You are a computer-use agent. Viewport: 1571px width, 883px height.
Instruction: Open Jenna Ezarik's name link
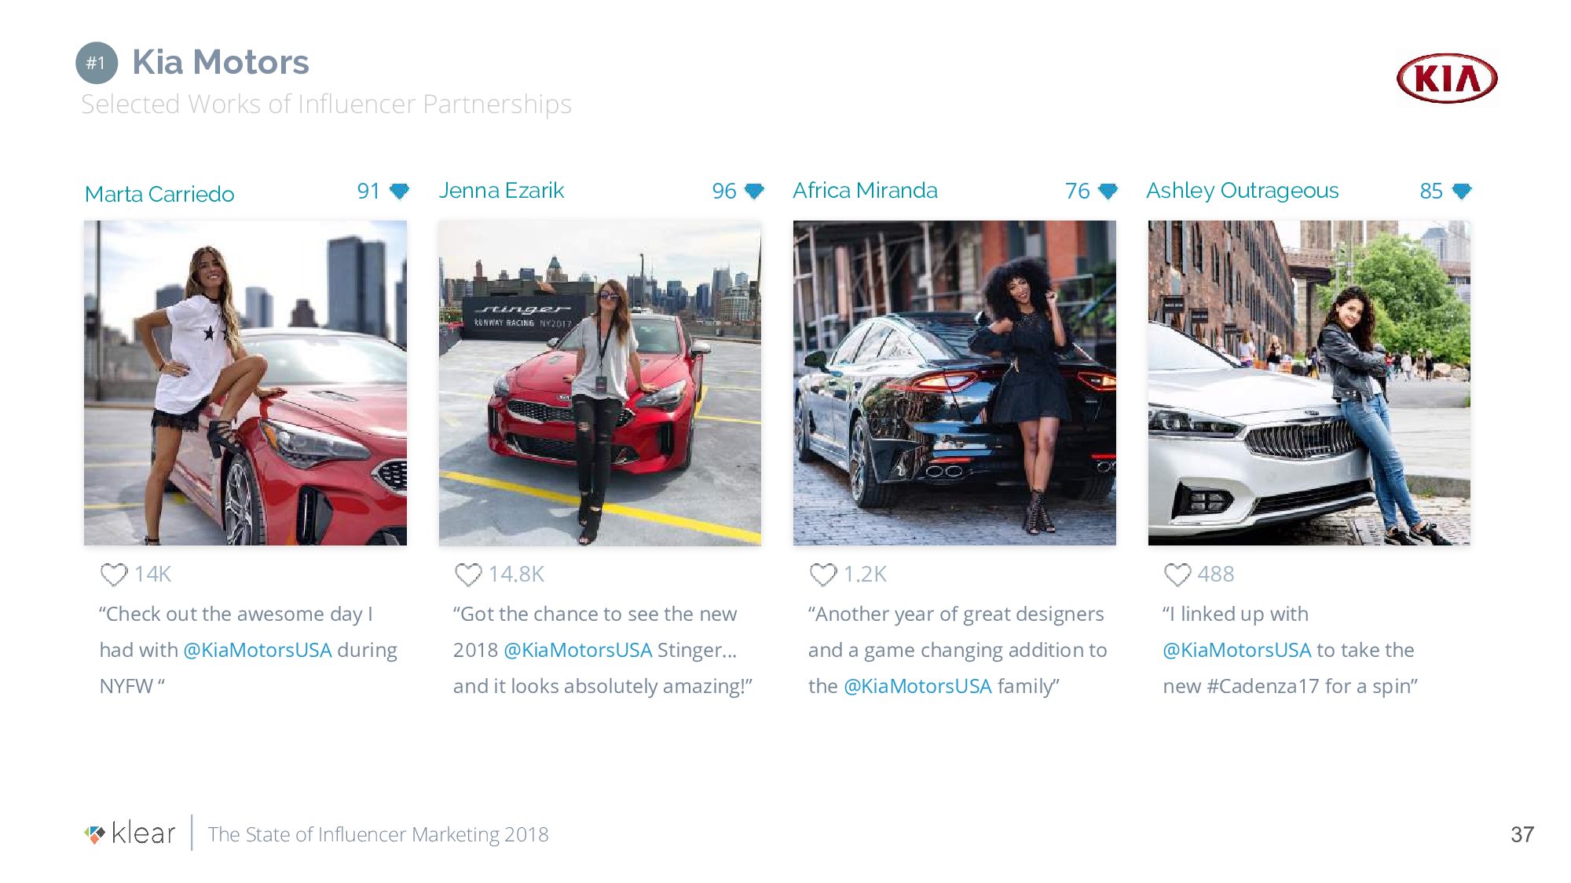pyautogui.click(x=501, y=191)
